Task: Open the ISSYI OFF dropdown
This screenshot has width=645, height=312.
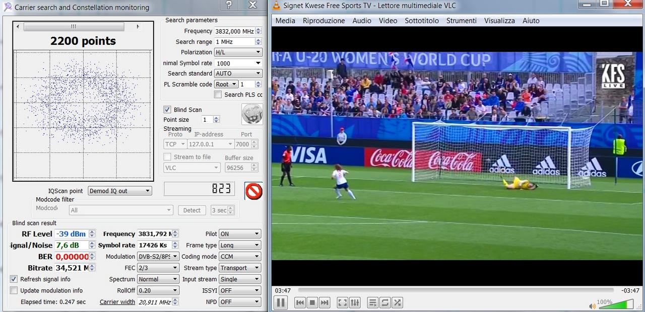Action: 240,290
